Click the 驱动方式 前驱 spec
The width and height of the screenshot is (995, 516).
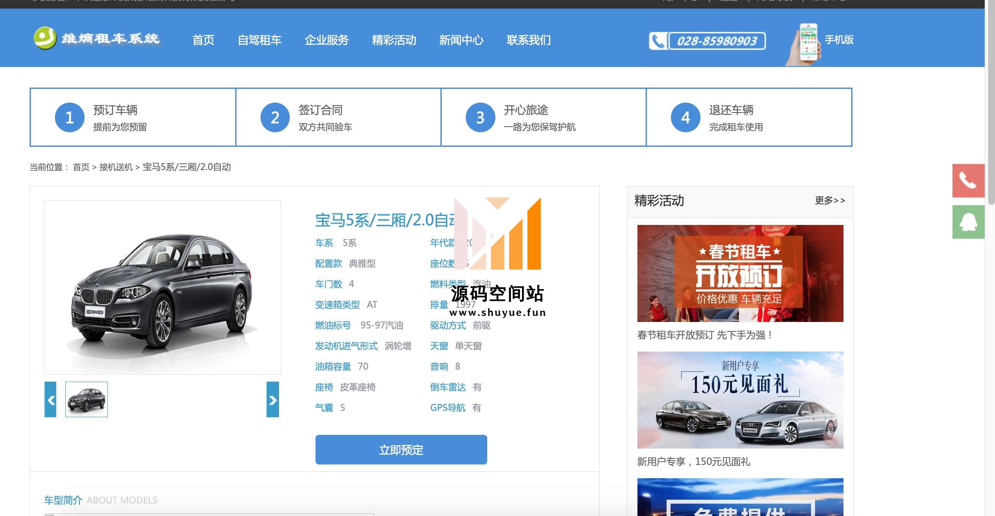coord(461,325)
